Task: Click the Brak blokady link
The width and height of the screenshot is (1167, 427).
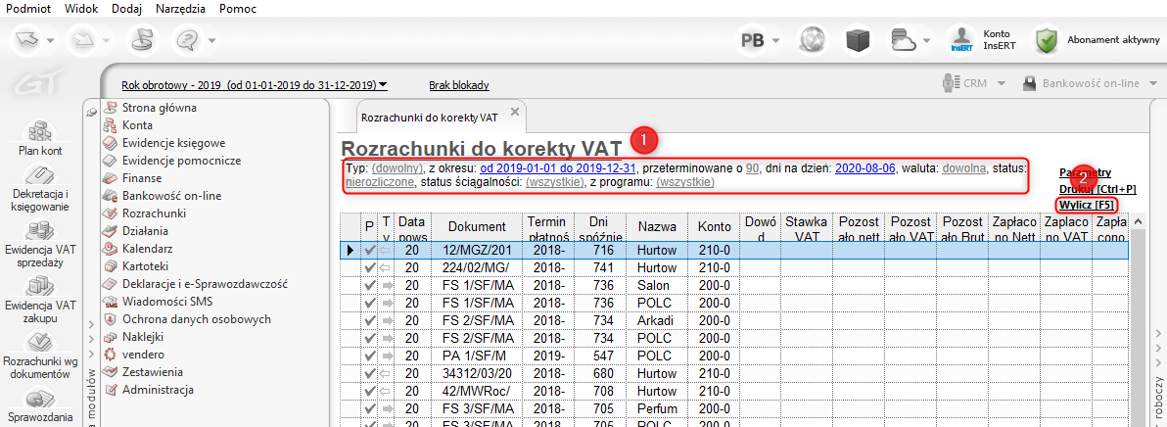Action: pyautogui.click(x=459, y=85)
